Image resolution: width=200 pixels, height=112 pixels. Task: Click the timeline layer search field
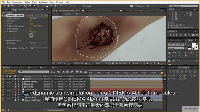click(33, 72)
